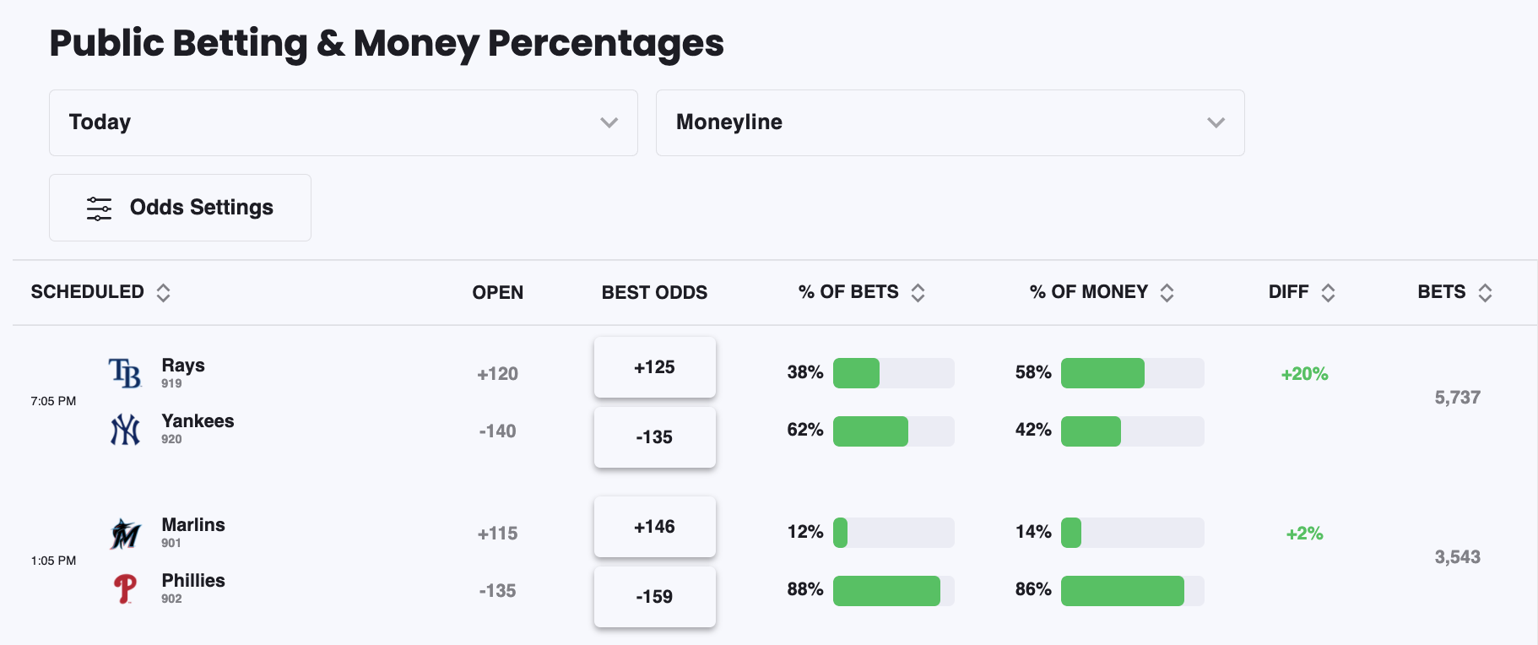
Task: Sort table by Bets column arrows
Action: (1486, 293)
